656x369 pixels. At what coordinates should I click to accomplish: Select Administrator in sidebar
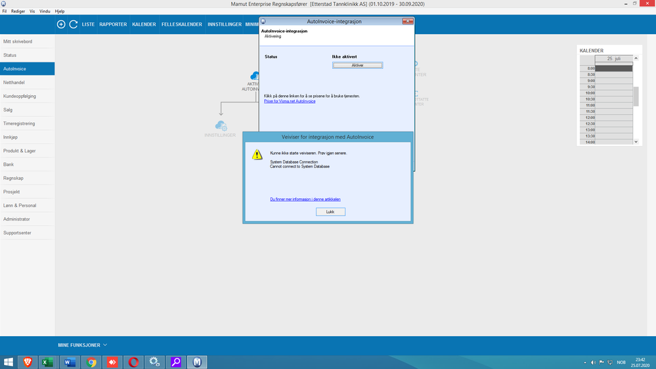[x=27, y=219]
